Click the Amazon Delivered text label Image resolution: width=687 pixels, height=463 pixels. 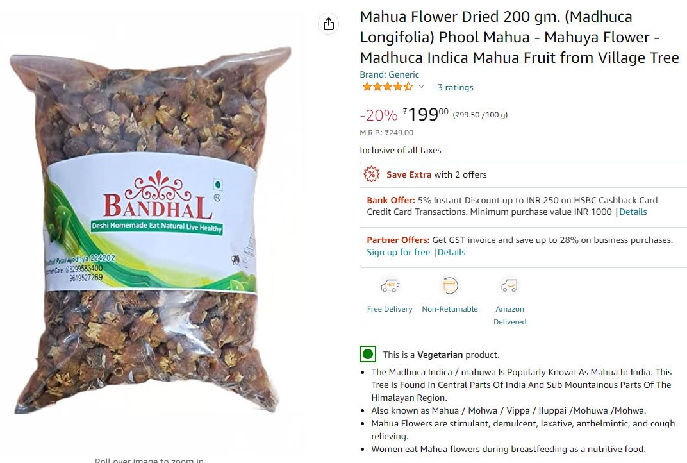click(x=509, y=316)
